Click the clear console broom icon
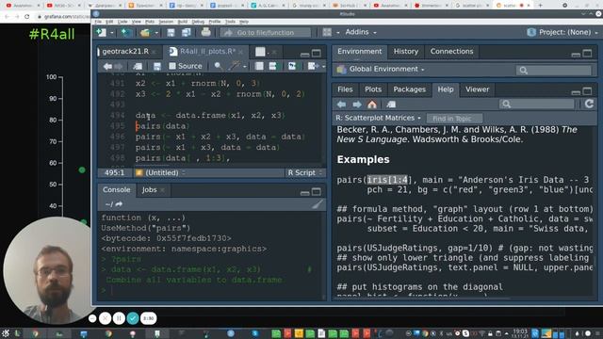603x339 pixels. (x=318, y=204)
